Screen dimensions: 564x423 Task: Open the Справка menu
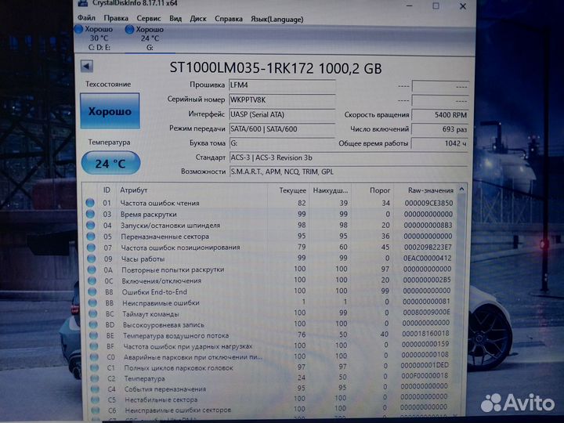[x=229, y=19]
